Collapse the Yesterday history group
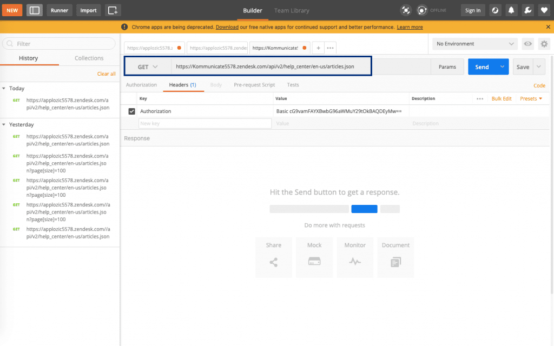554x346 pixels. tap(4, 125)
